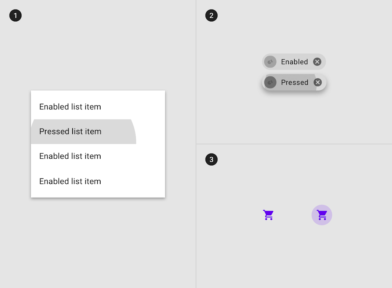Select the topmost Enabled list item
This screenshot has width=392, height=288.
tap(98, 107)
